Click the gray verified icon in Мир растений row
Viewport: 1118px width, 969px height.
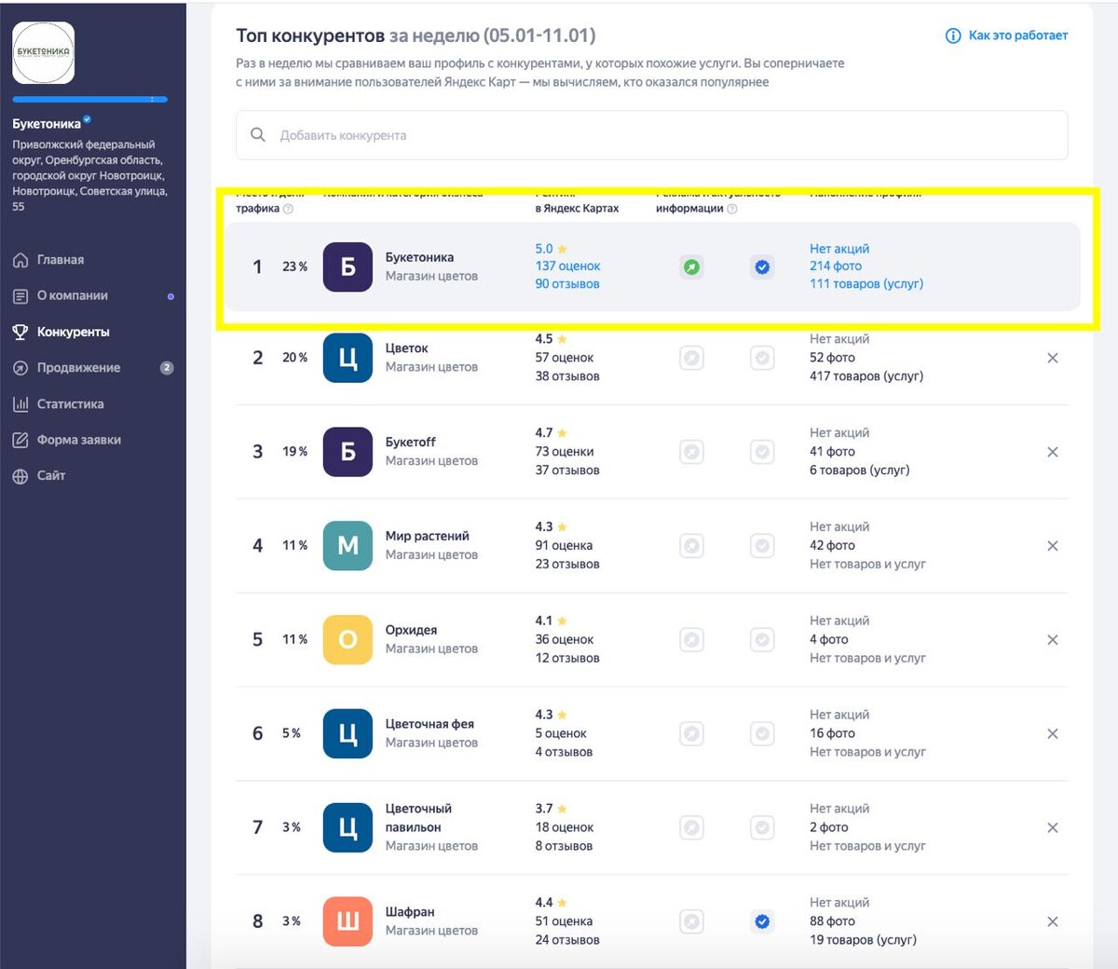click(x=762, y=546)
